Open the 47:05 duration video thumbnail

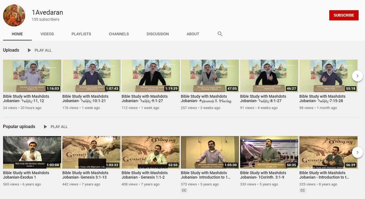[x=210, y=76]
